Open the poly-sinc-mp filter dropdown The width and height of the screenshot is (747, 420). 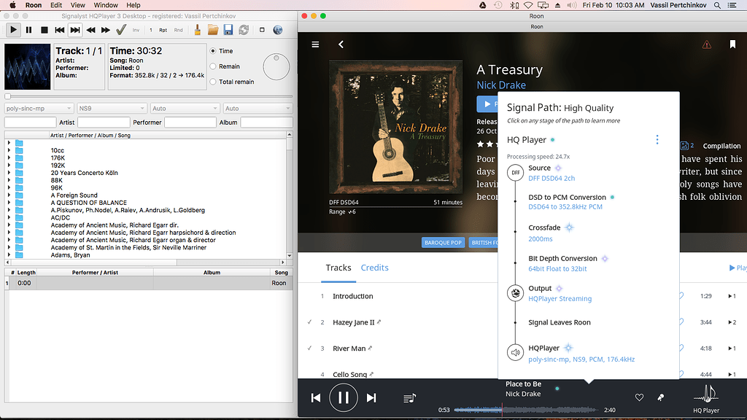pyautogui.click(x=39, y=109)
